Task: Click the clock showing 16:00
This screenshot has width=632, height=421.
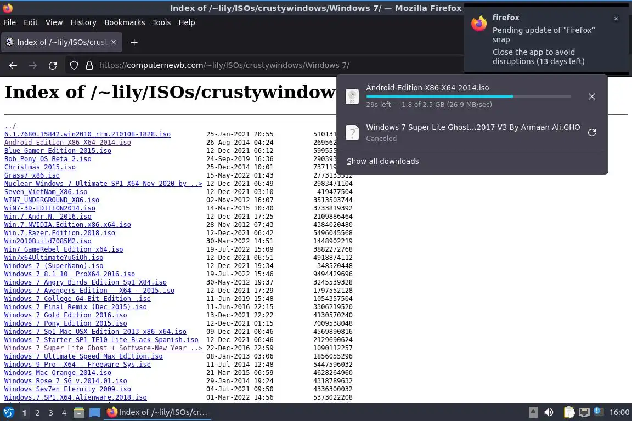Action: [619, 412]
